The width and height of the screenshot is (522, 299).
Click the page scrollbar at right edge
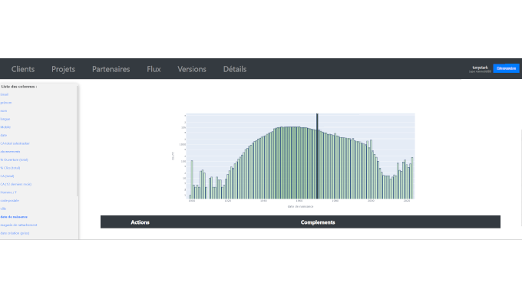click(521, 178)
